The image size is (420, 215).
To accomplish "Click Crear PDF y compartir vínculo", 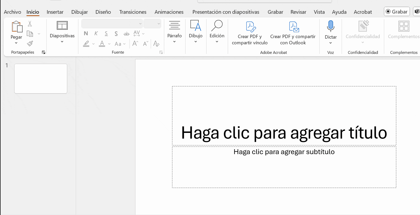I will pos(250,33).
